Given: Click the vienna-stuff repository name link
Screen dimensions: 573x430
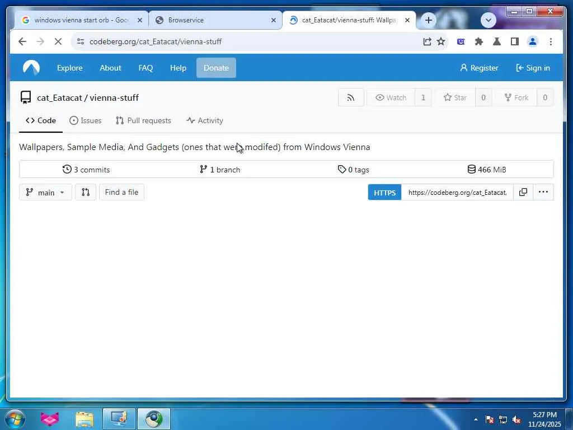Looking at the screenshot, I should click(114, 97).
